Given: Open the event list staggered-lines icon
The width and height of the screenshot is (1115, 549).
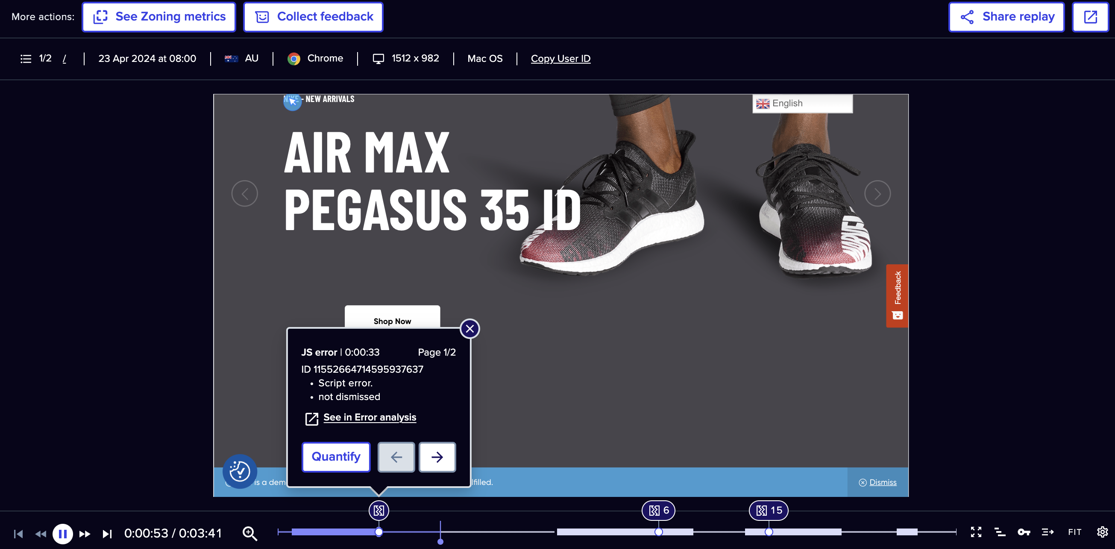Looking at the screenshot, I should click(x=1000, y=532).
